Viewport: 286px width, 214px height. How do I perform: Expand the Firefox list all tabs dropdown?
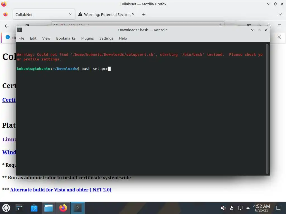click(280, 14)
